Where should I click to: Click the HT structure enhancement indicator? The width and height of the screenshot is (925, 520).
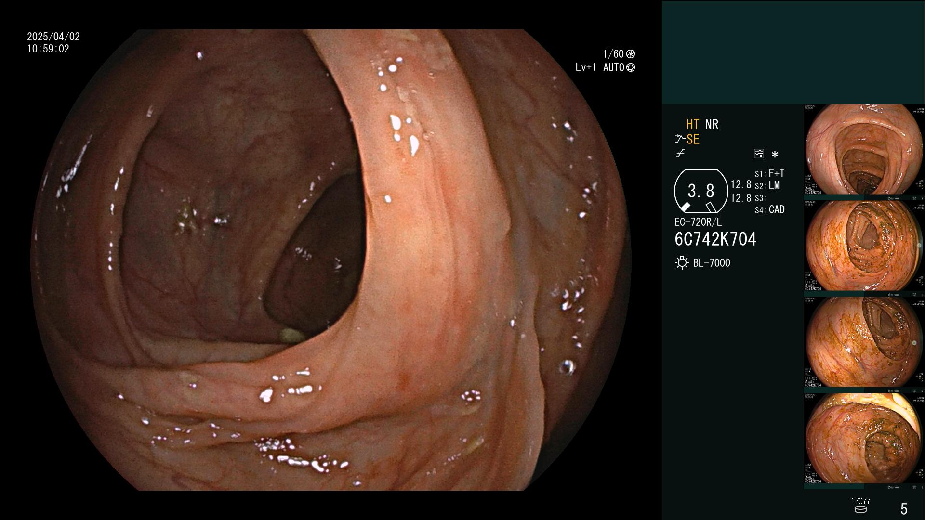click(x=692, y=124)
